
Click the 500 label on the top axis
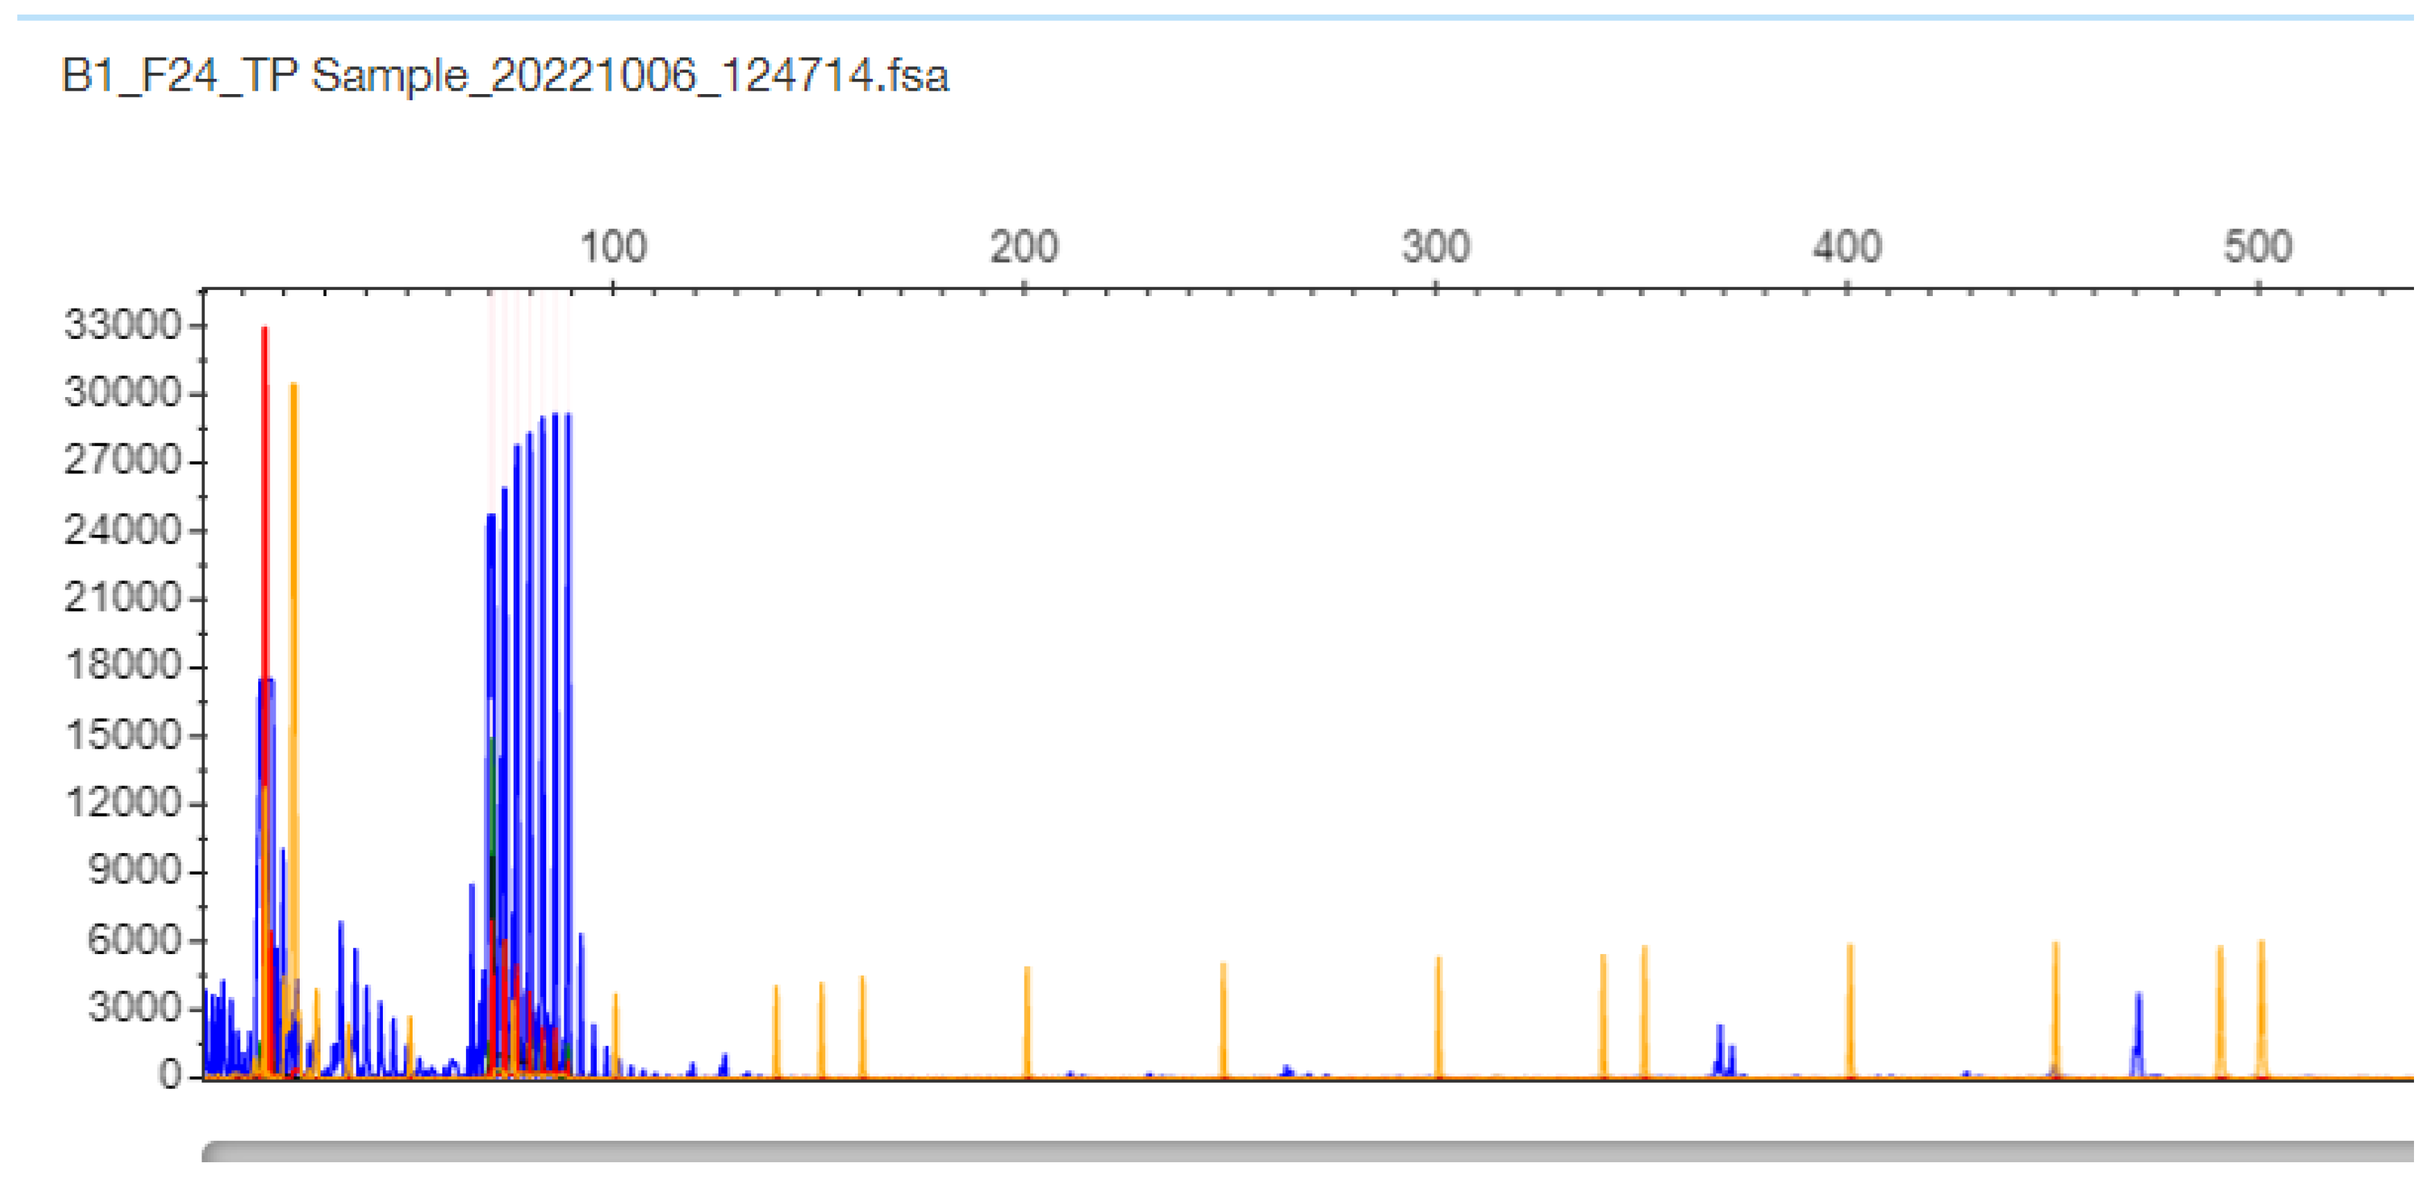click(x=2258, y=247)
